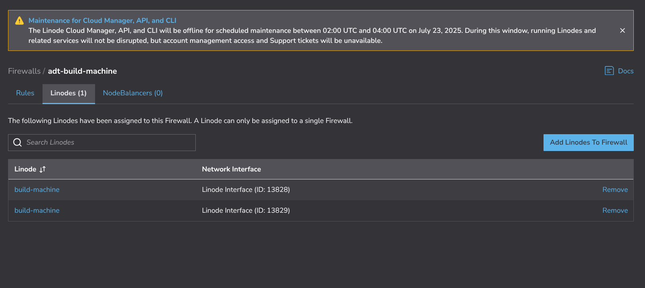The height and width of the screenshot is (288, 645).
Task: Click the magnifying glass search icon
Action: 17,143
